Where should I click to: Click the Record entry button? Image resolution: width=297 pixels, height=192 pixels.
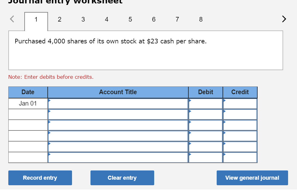click(40, 178)
